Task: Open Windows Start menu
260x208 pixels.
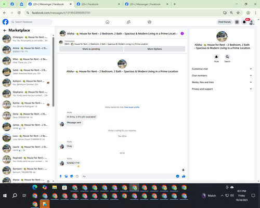Action: click(x=5, y=196)
